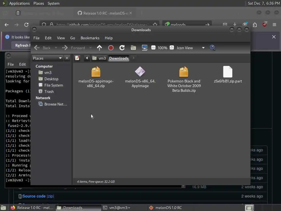Open the Help menu
Viewport: 281px width, 211px height.
pyautogui.click(x=109, y=38)
